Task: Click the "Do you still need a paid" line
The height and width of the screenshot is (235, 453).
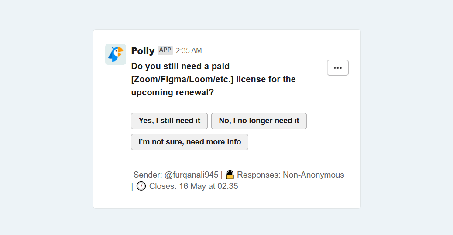Action: pyautogui.click(x=180, y=66)
